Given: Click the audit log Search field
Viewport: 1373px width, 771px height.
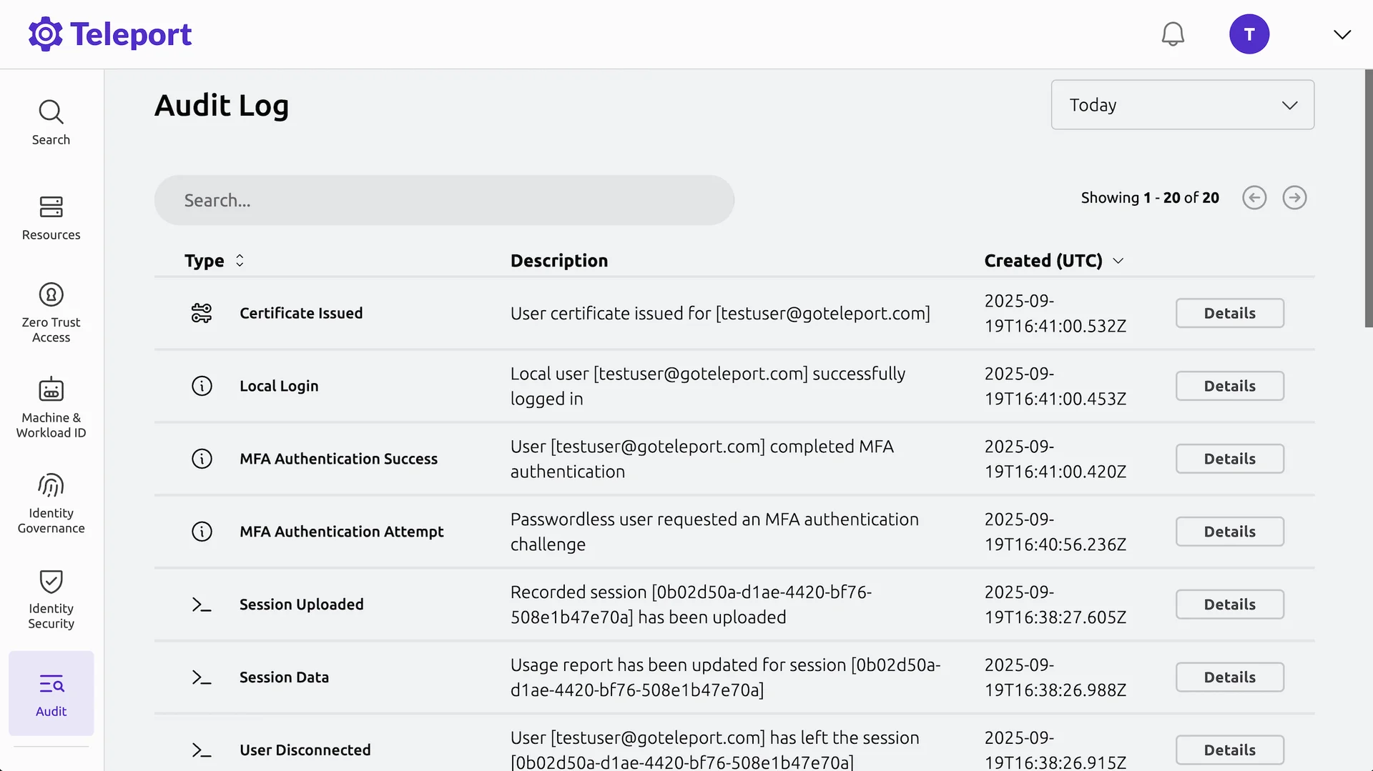Looking at the screenshot, I should coord(444,200).
